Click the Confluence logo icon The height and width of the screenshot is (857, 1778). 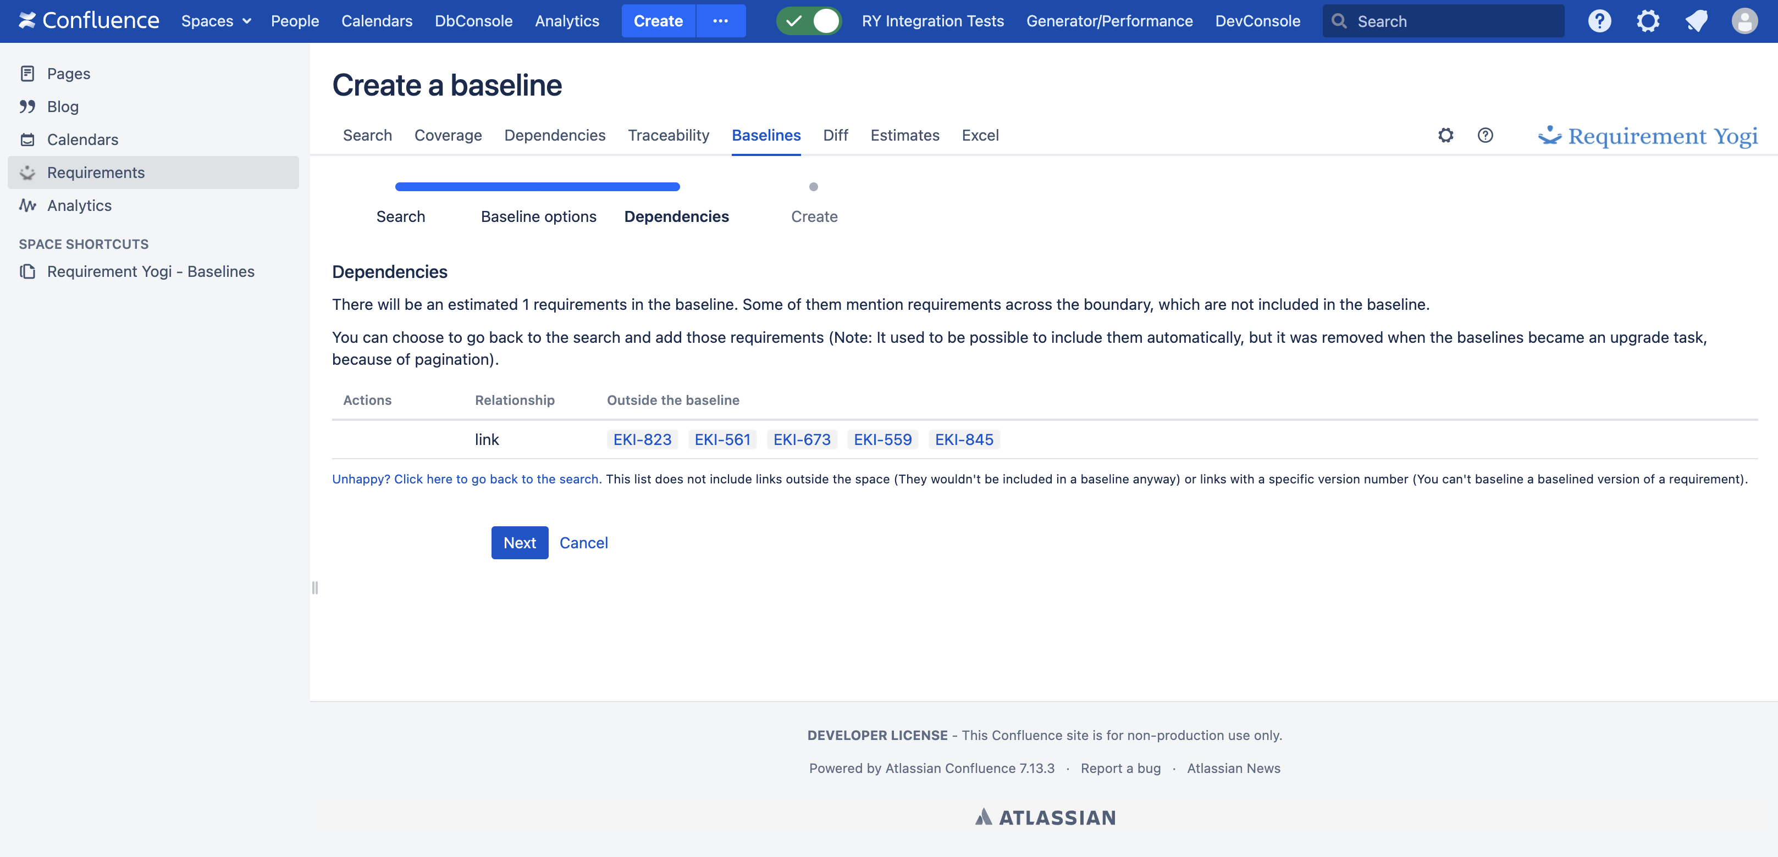(x=27, y=21)
